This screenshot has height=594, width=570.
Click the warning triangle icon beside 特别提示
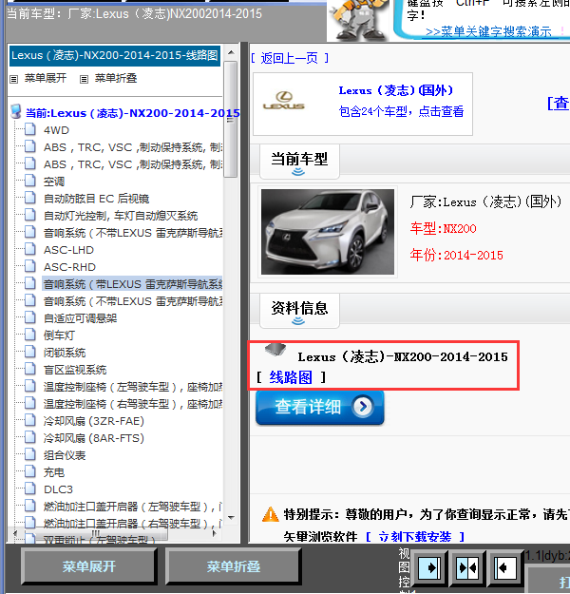pyautogui.click(x=271, y=514)
